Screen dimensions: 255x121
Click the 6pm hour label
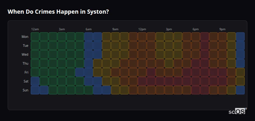pos(196,29)
